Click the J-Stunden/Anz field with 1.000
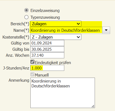Image resolution: width=115 pixels, height=111 pixels. pyautogui.click(x=47, y=68)
